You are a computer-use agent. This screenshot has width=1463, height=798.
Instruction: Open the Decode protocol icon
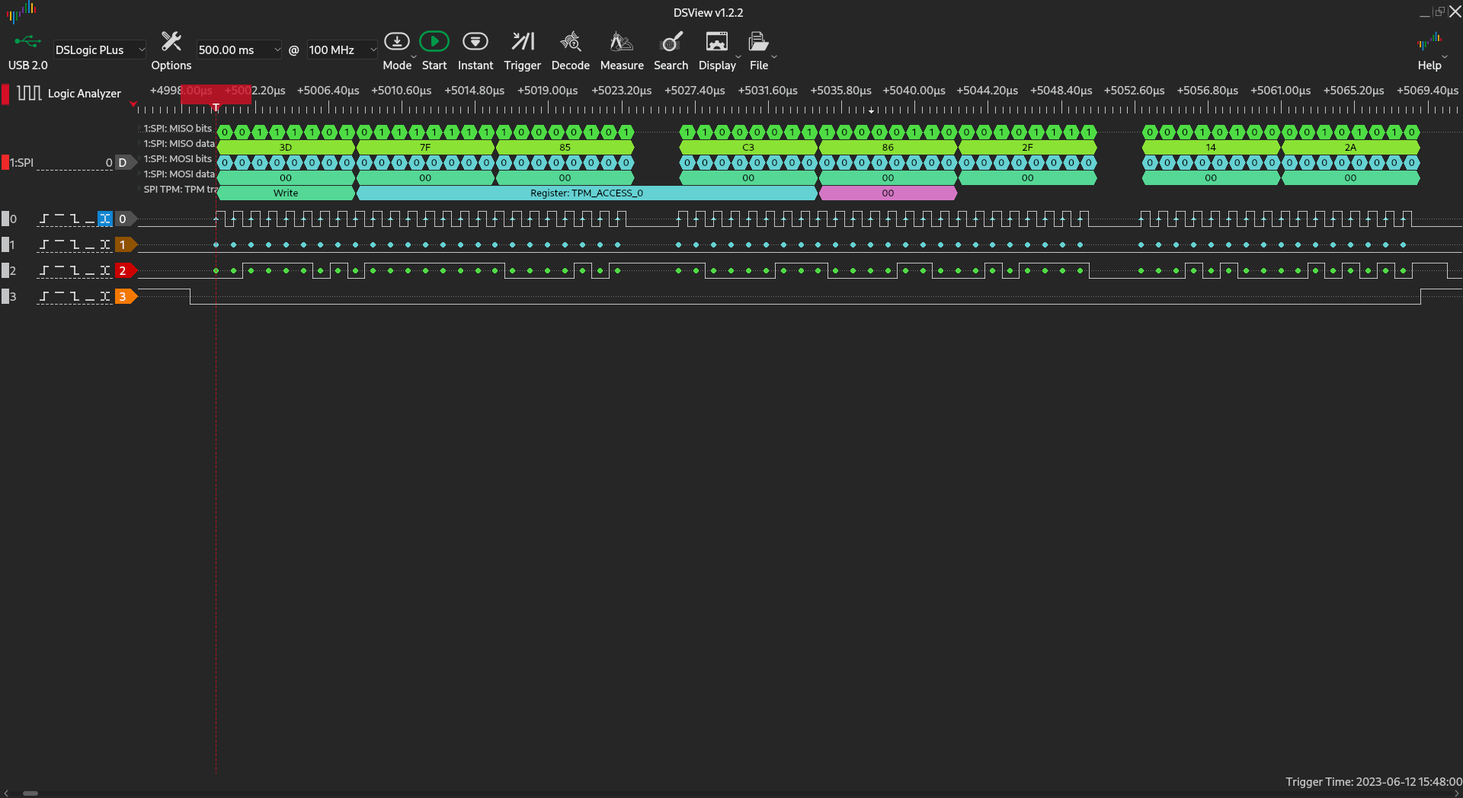(571, 41)
